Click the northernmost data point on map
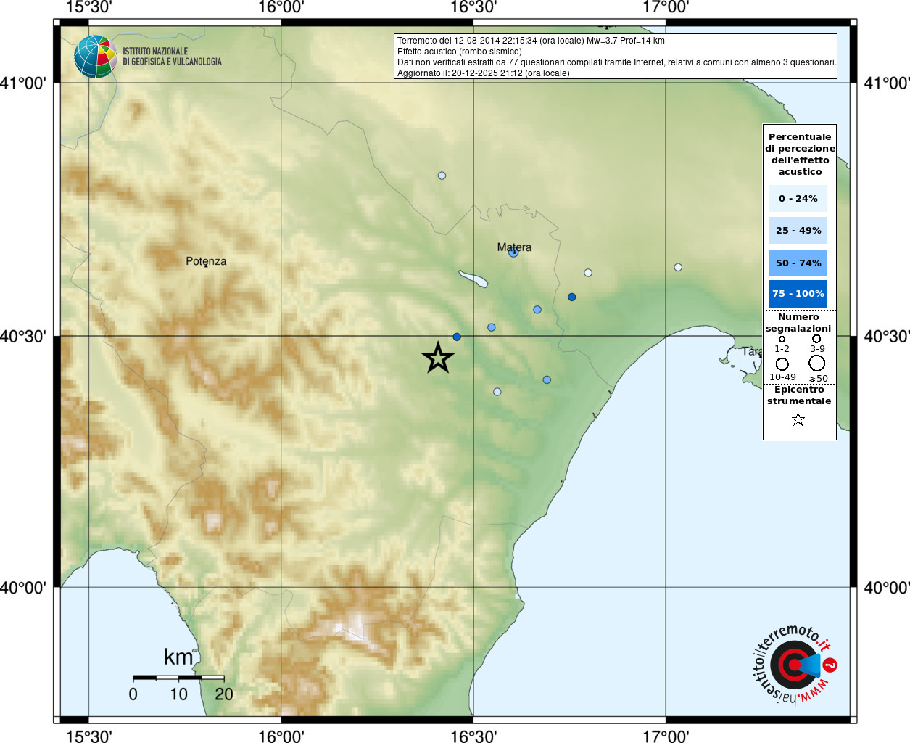 tap(442, 176)
